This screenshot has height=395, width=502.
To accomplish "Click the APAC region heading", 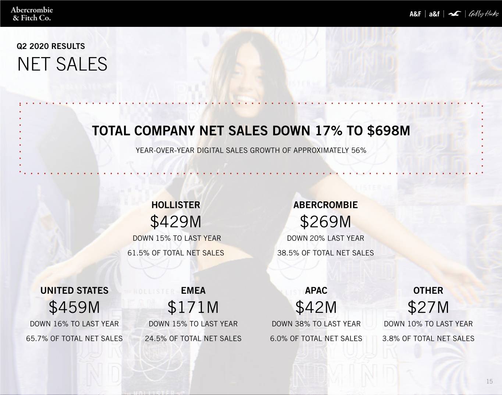I will (316, 290).
